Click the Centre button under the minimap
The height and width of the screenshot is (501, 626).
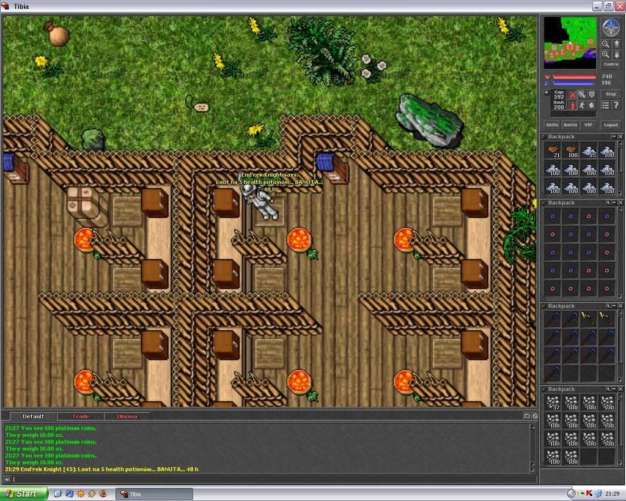611,64
